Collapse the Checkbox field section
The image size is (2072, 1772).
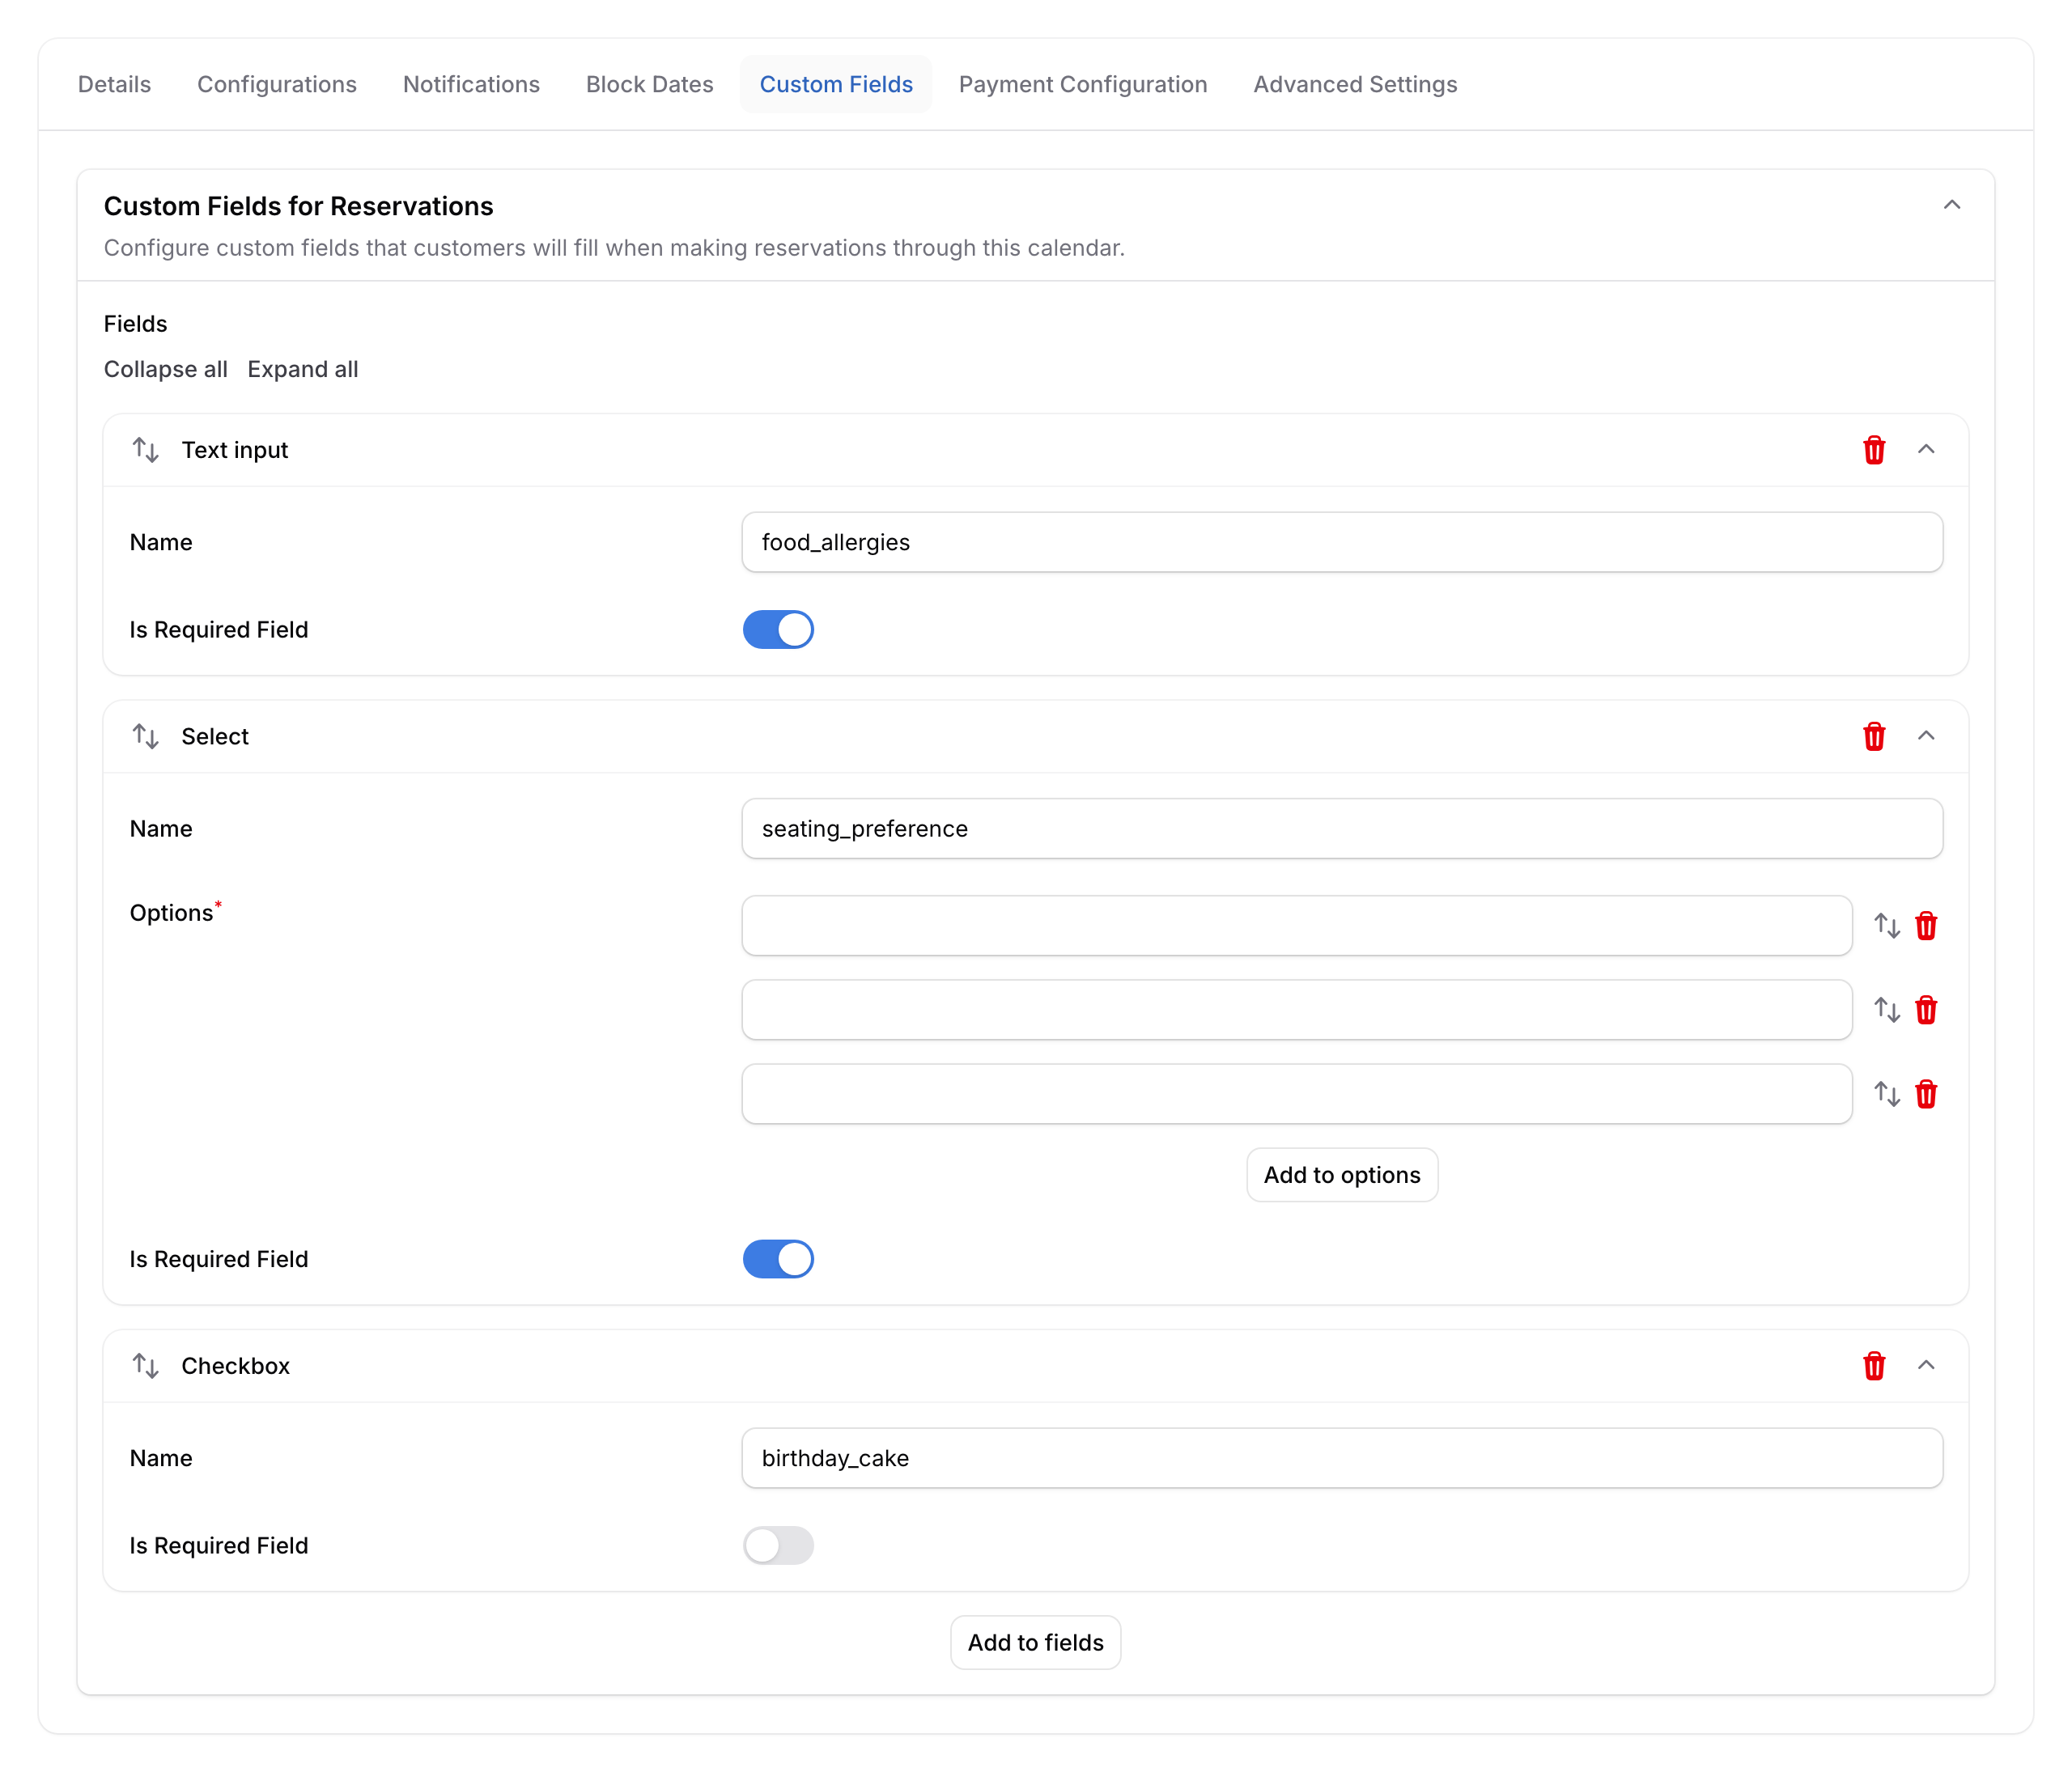[x=1928, y=1365]
